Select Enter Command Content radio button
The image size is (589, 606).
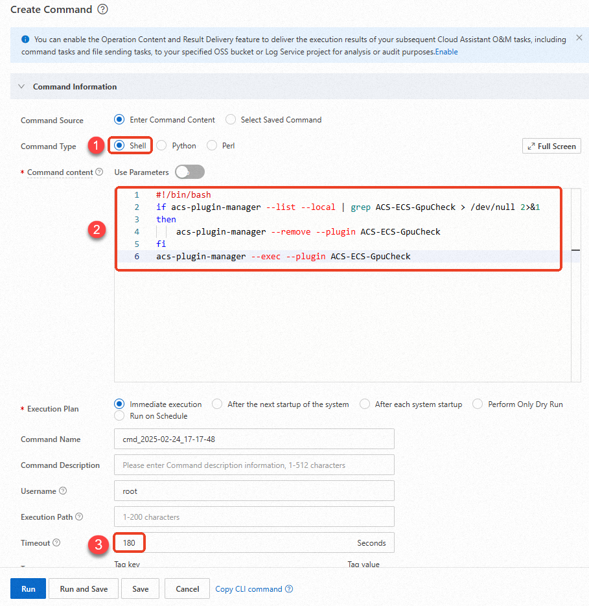pyautogui.click(x=119, y=120)
